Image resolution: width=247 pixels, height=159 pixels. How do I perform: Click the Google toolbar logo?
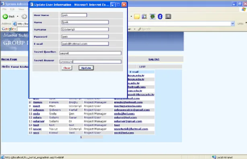8,29
